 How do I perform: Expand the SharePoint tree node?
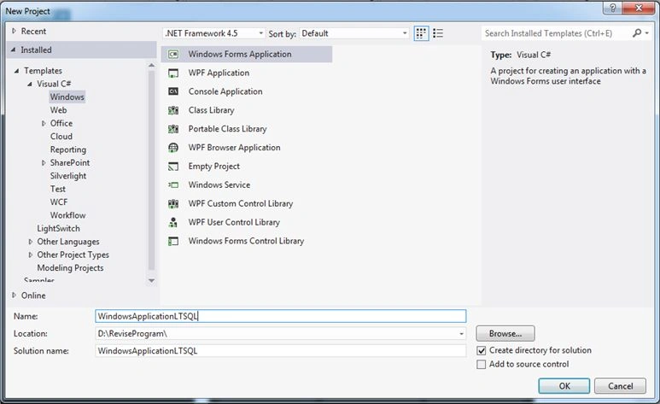(44, 162)
